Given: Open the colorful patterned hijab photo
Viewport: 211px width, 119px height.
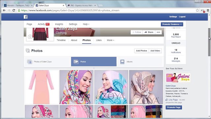Looking at the screenshot, I should coord(76,87).
